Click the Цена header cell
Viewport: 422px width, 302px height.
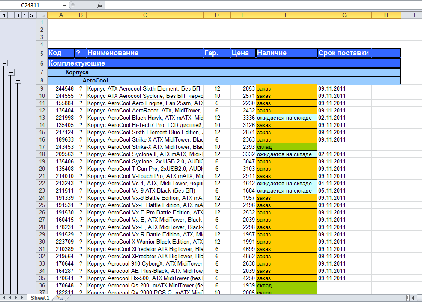[x=243, y=53]
